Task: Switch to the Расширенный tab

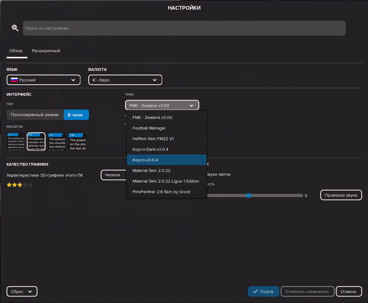Action: pyautogui.click(x=46, y=51)
